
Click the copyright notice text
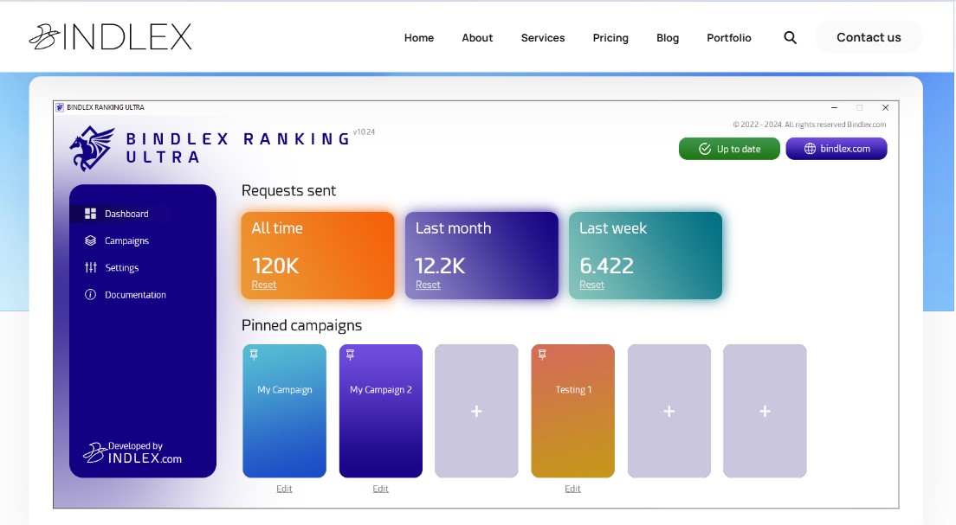(810, 125)
